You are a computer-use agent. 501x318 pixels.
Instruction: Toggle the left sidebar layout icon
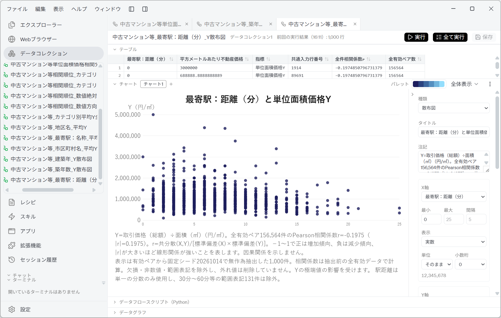131,9
